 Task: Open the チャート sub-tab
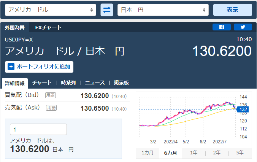click(42, 83)
